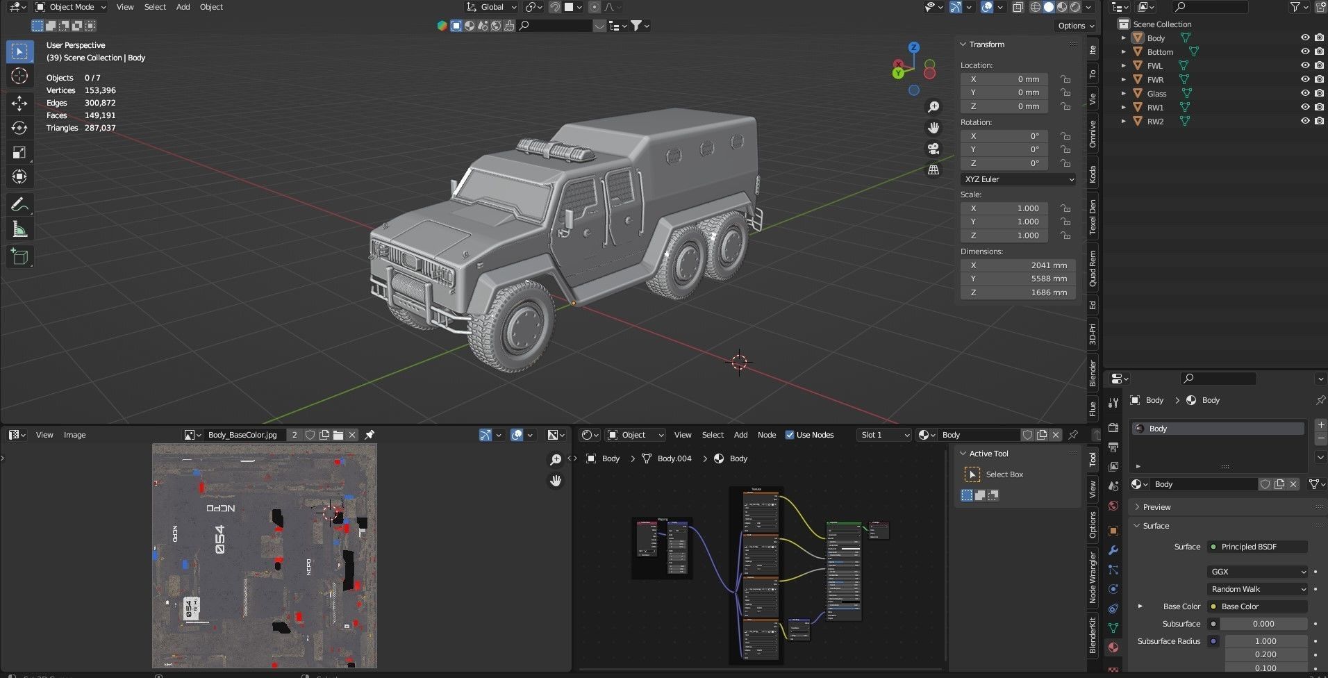The width and height of the screenshot is (1328, 678).
Task: Expand the Body object in the Outliner
Action: (1124, 38)
